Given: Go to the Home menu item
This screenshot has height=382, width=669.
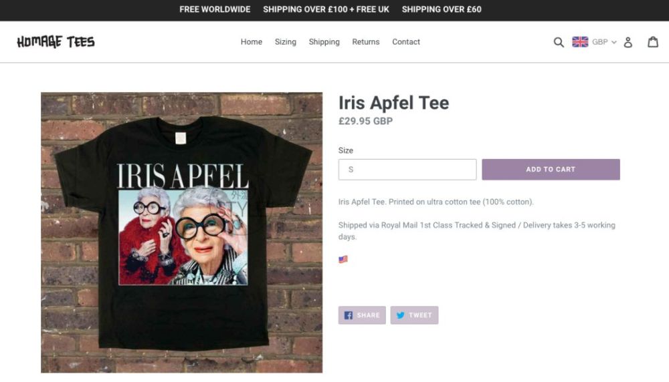Looking at the screenshot, I should point(252,42).
